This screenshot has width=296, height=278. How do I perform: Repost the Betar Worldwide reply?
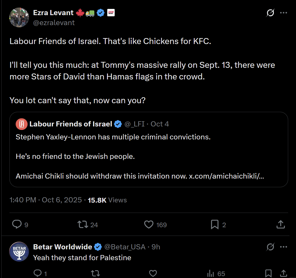pyautogui.click(x=95, y=273)
